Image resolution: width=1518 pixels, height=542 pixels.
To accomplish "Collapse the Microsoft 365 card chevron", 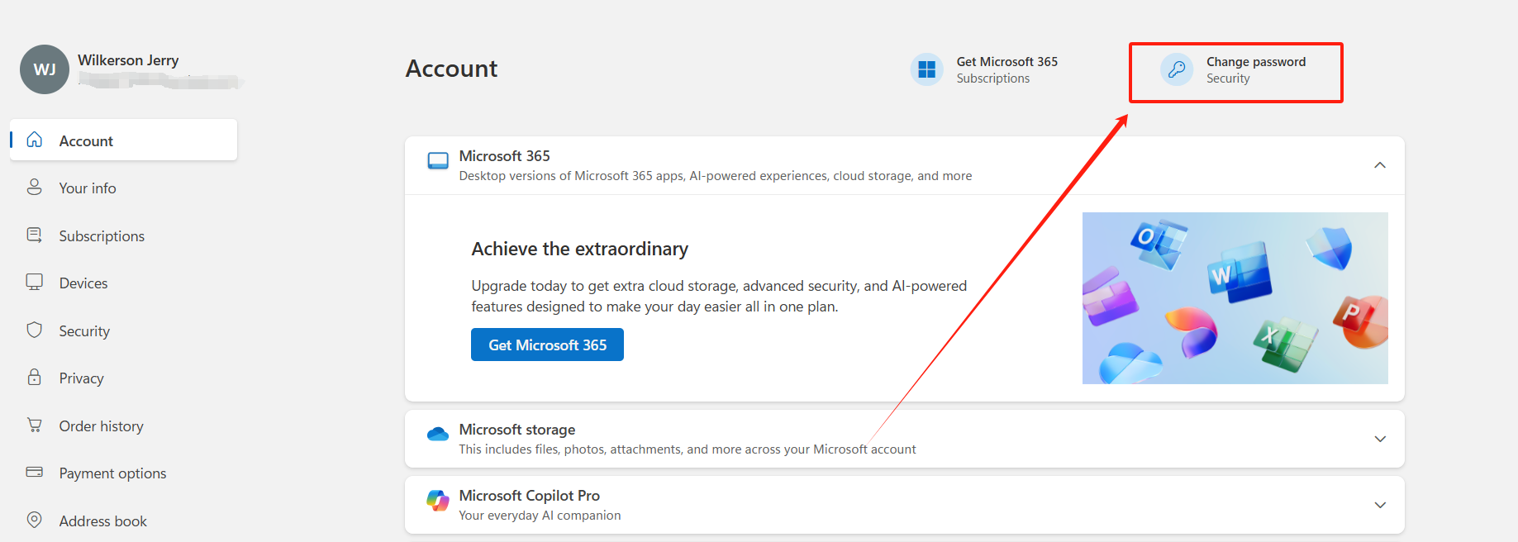I will 1380,165.
